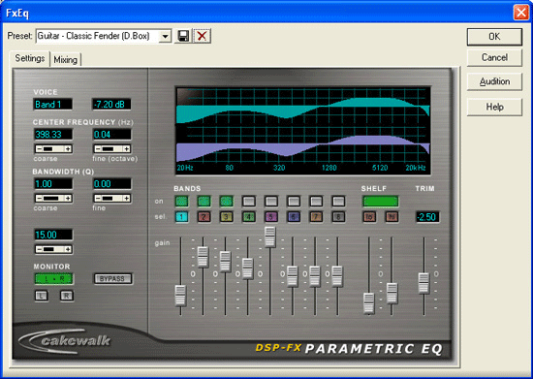Click the OK button

point(494,37)
